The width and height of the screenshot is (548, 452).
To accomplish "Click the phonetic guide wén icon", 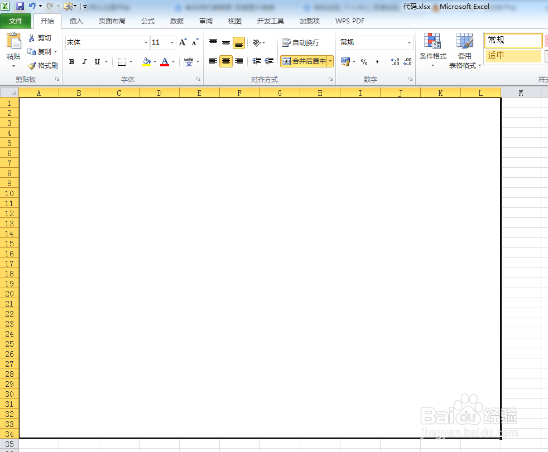I will pyautogui.click(x=189, y=62).
